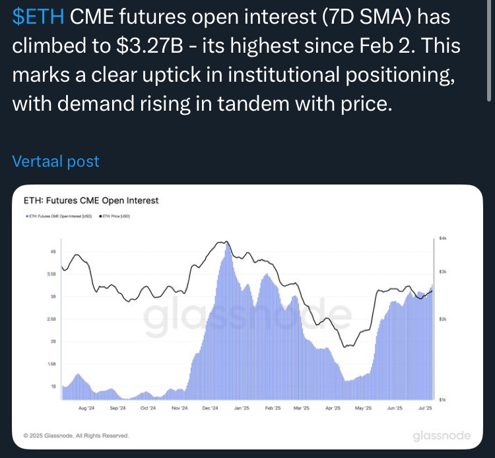Click the copyright 2025 Glassnode text

(76, 436)
